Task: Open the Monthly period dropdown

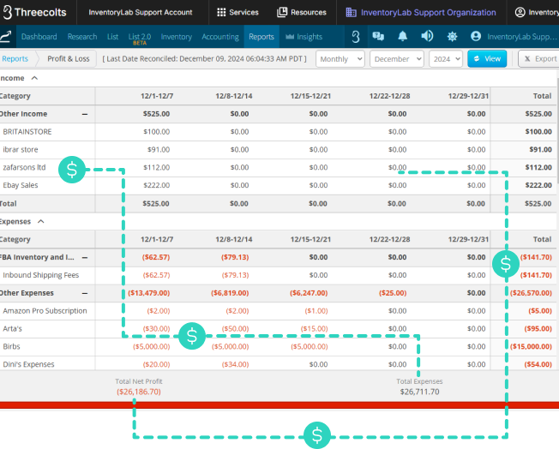Action: pyautogui.click(x=340, y=59)
